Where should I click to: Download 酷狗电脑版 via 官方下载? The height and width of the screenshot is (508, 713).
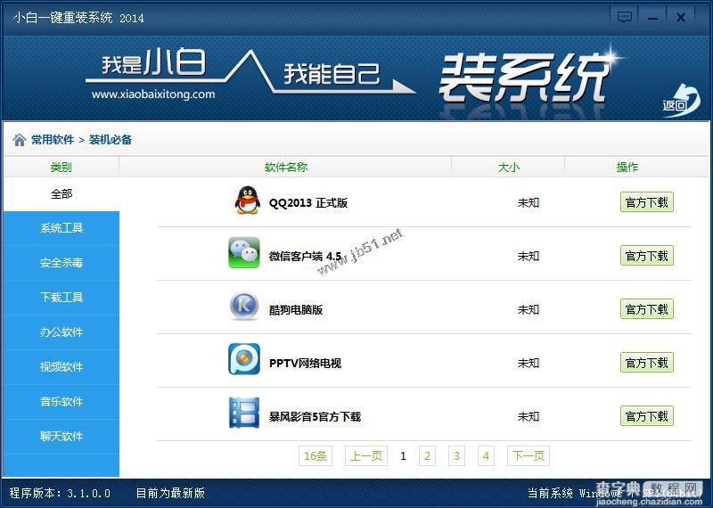pos(647,309)
